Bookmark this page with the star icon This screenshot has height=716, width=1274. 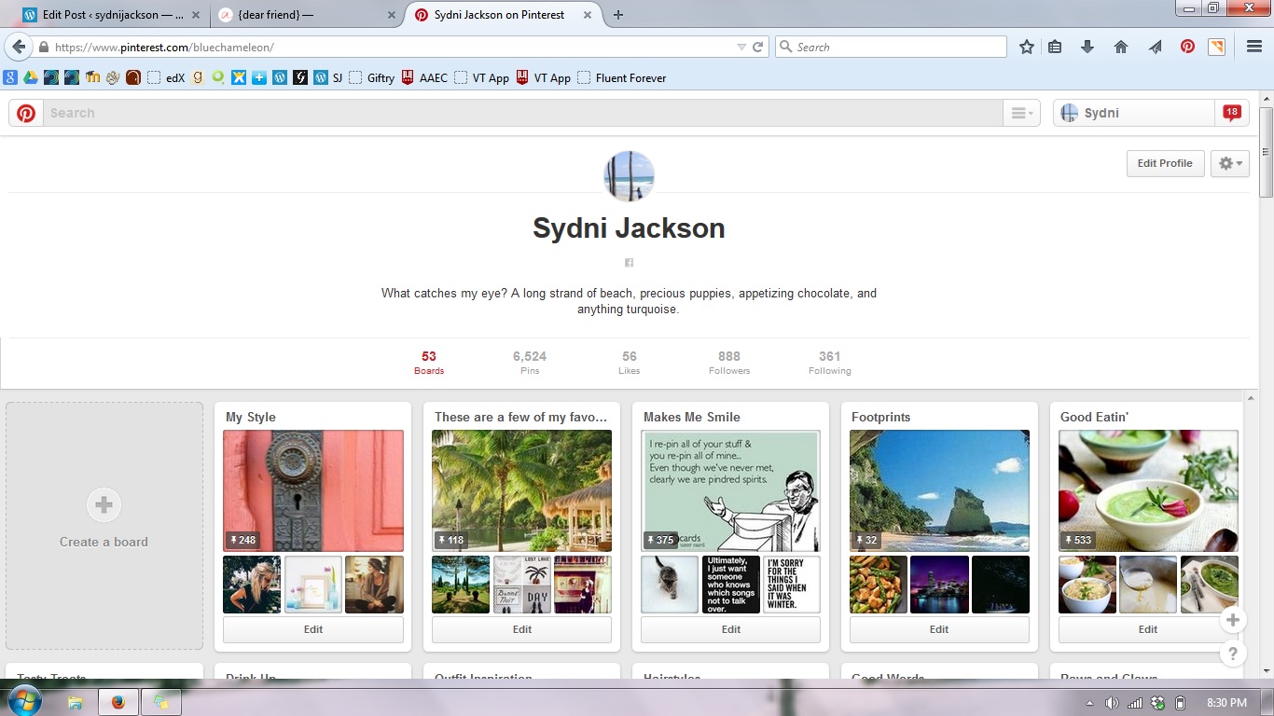pos(1026,47)
